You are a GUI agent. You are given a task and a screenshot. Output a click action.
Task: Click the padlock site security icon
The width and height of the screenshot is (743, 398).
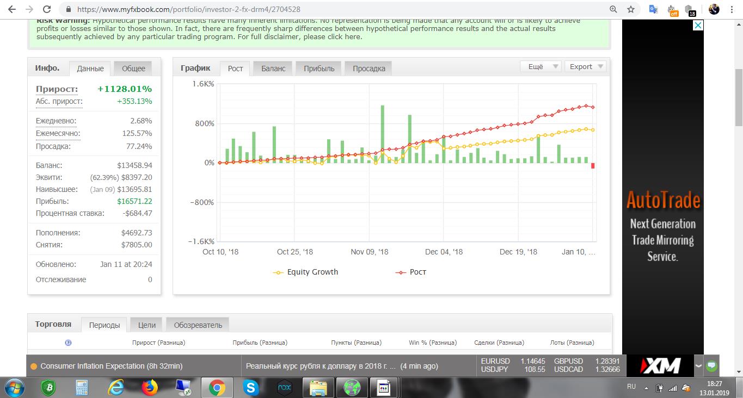[x=68, y=9]
